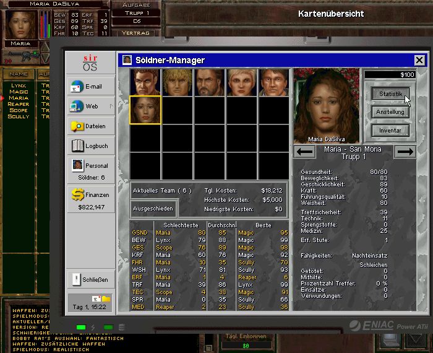Select Reaper in team list
The height and width of the screenshot is (353, 433).
pyautogui.click(x=19, y=104)
